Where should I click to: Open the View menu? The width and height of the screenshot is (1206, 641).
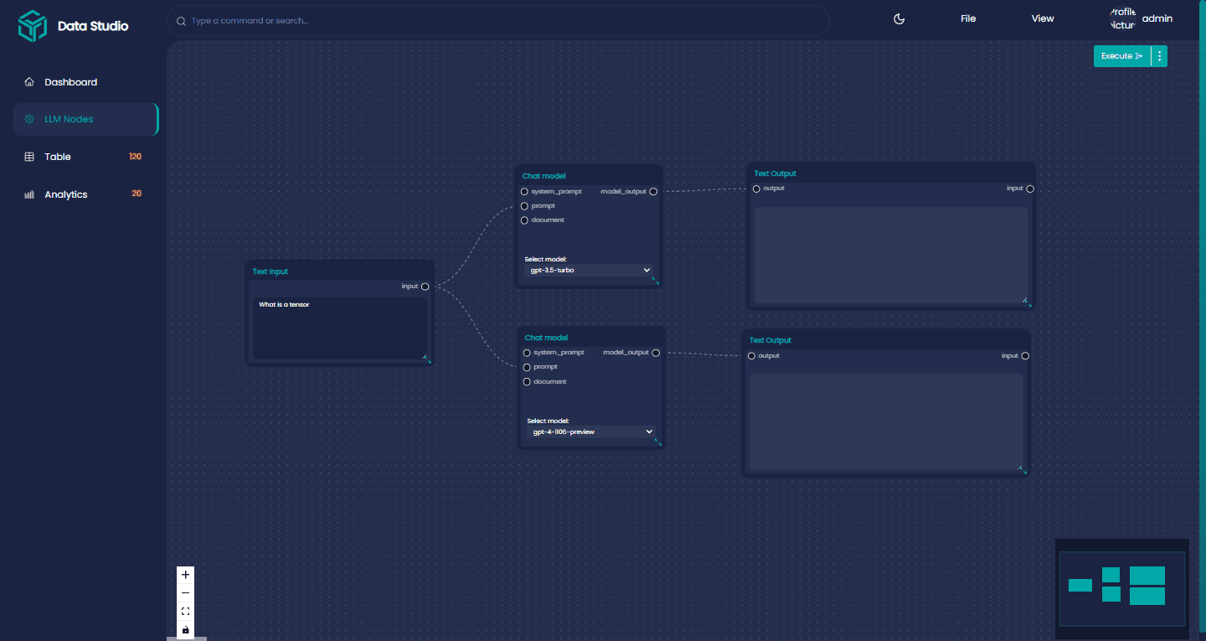click(x=1043, y=18)
